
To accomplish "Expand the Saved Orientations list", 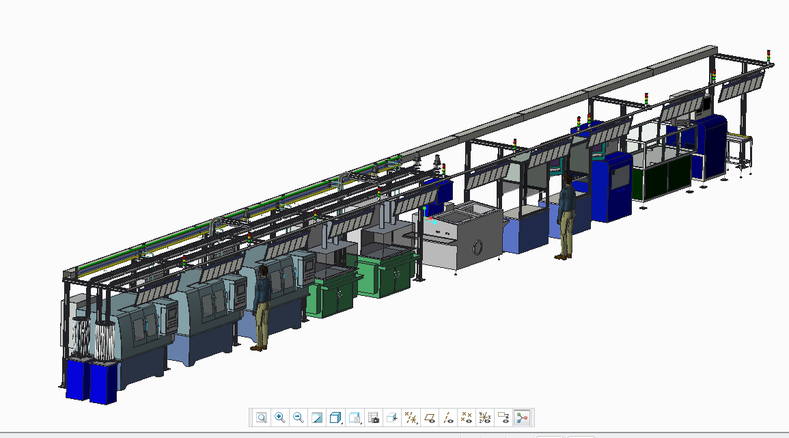I will pyautogui.click(x=355, y=418).
